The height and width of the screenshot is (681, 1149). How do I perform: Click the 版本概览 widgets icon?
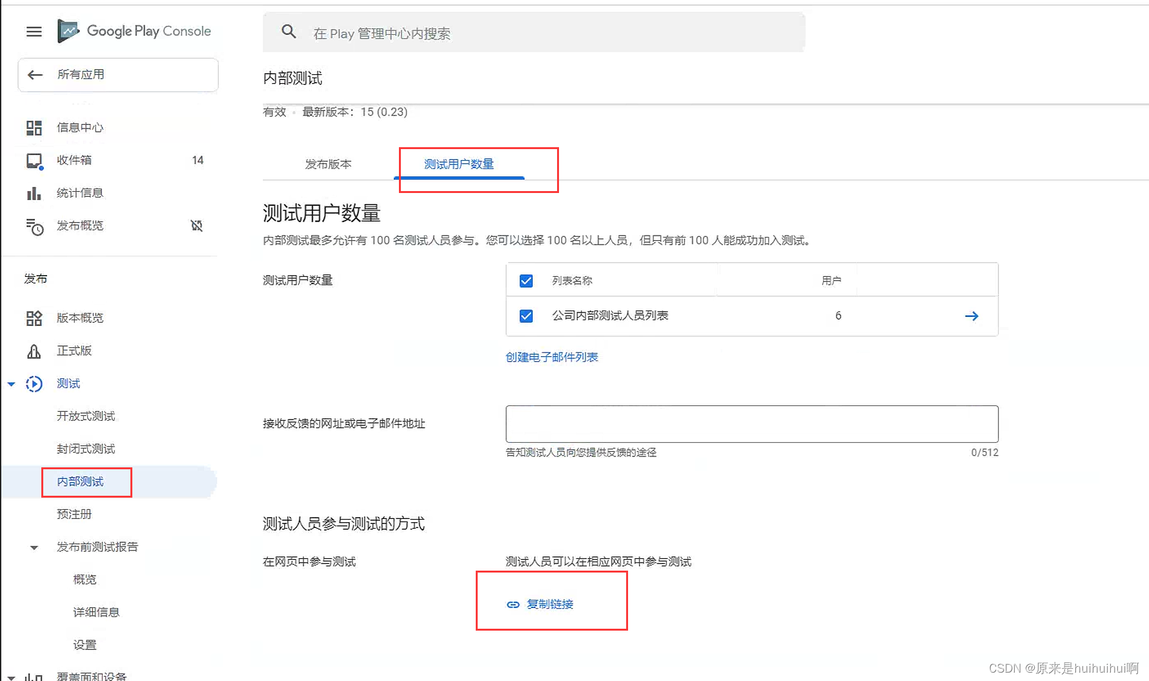click(34, 318)
